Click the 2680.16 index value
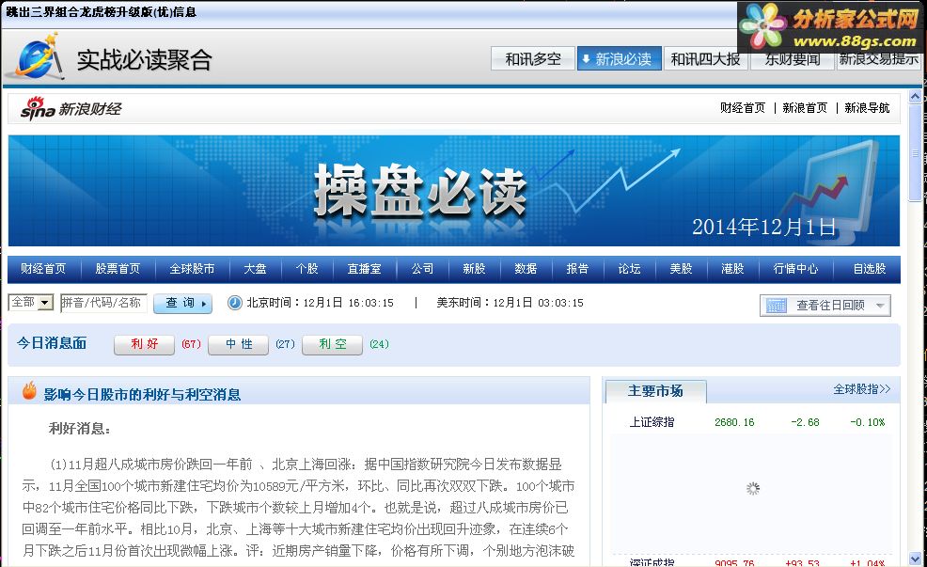 (x=734, y=423)
